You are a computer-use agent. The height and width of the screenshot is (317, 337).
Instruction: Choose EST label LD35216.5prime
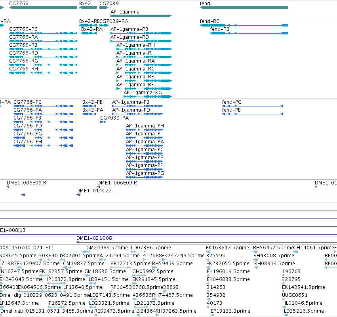(304, 311)
